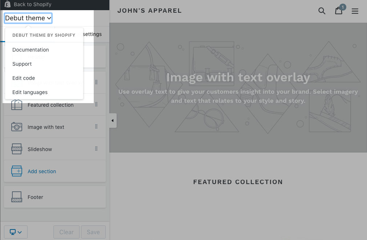Click the Footer section icon
Image resolution: width=367 pixels, height=240 pixels.
point(17,197)
